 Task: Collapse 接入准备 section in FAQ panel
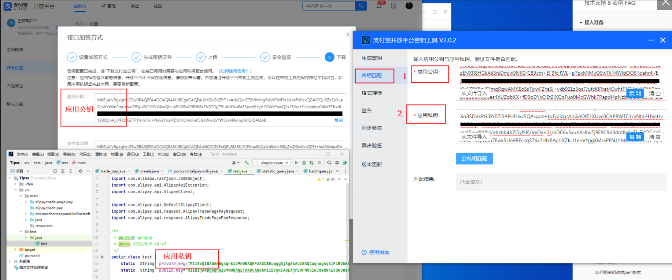(x=581, y=23)
